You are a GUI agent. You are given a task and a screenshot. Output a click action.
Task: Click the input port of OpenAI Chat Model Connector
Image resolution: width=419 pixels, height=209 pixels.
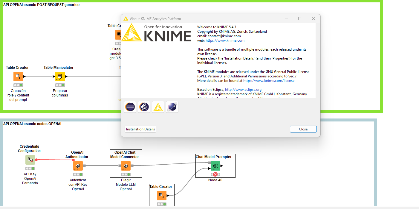pos(120,166)
